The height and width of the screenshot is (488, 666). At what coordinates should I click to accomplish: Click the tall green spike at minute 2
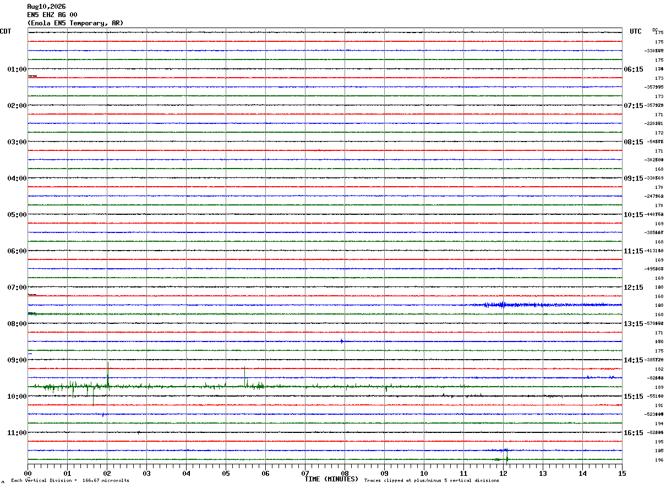click(x=108, y=376)
